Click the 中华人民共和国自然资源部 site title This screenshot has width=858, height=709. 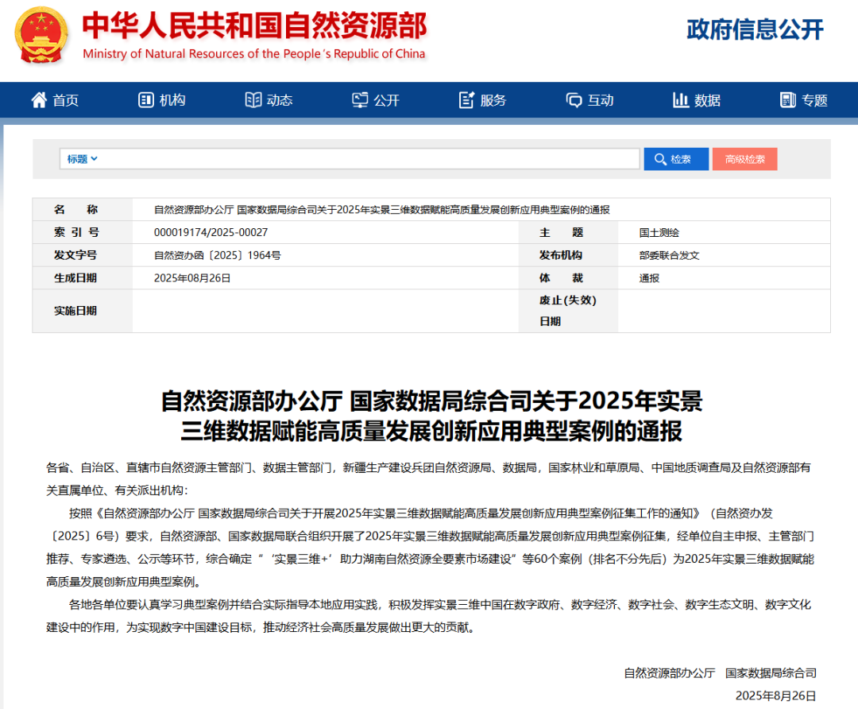pos(254,26)
